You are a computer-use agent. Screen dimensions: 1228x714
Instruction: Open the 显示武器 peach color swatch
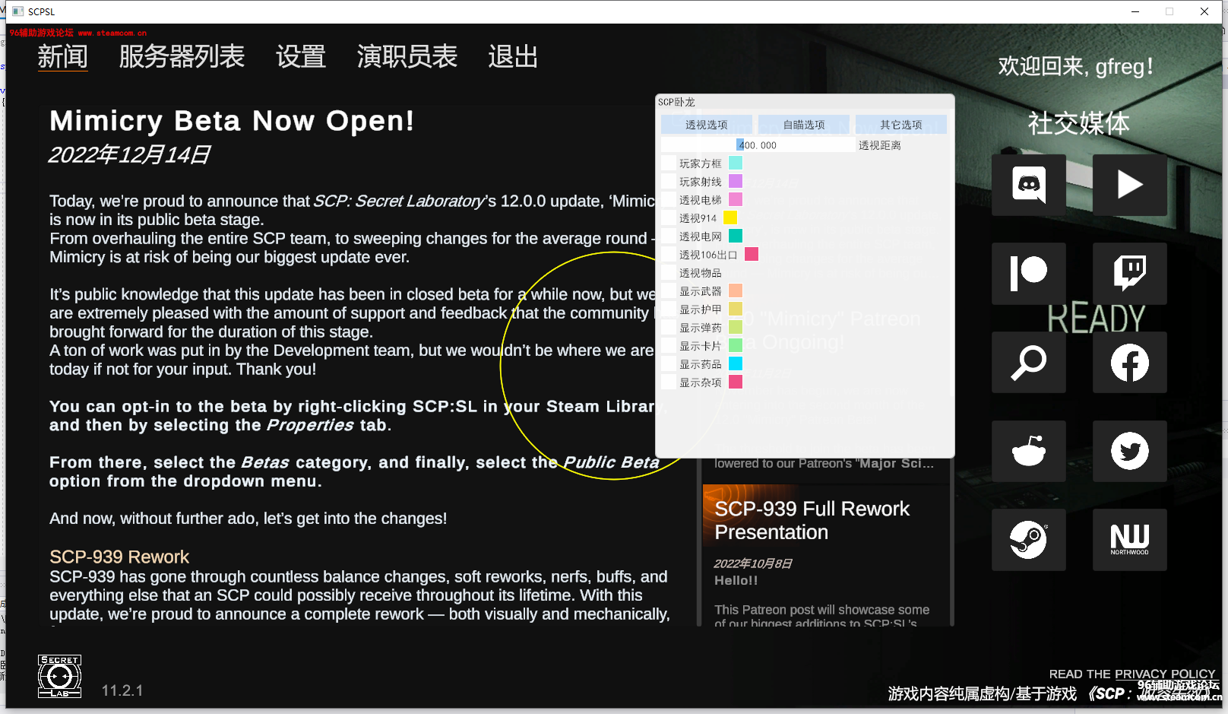(x=736, y=290)
